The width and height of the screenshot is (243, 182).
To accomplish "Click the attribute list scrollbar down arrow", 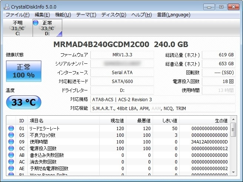I will (233, 172).
